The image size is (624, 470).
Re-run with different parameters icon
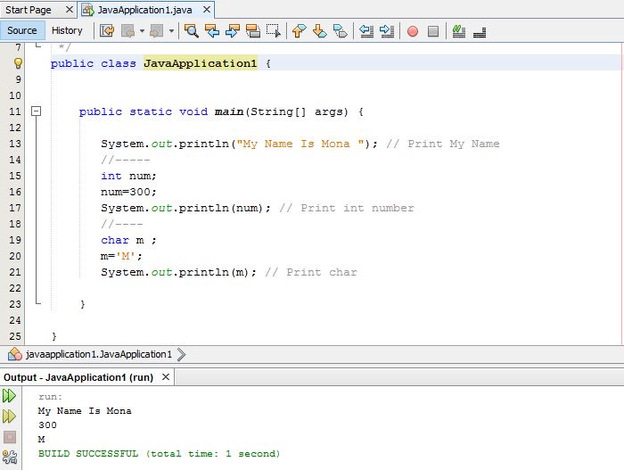coord(9,416)
